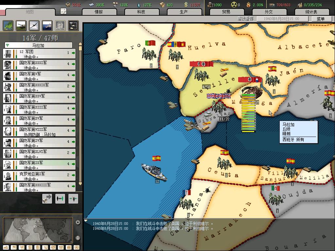
Task: Click the 马拉加 province name header
Action: (x=38, y=45)
